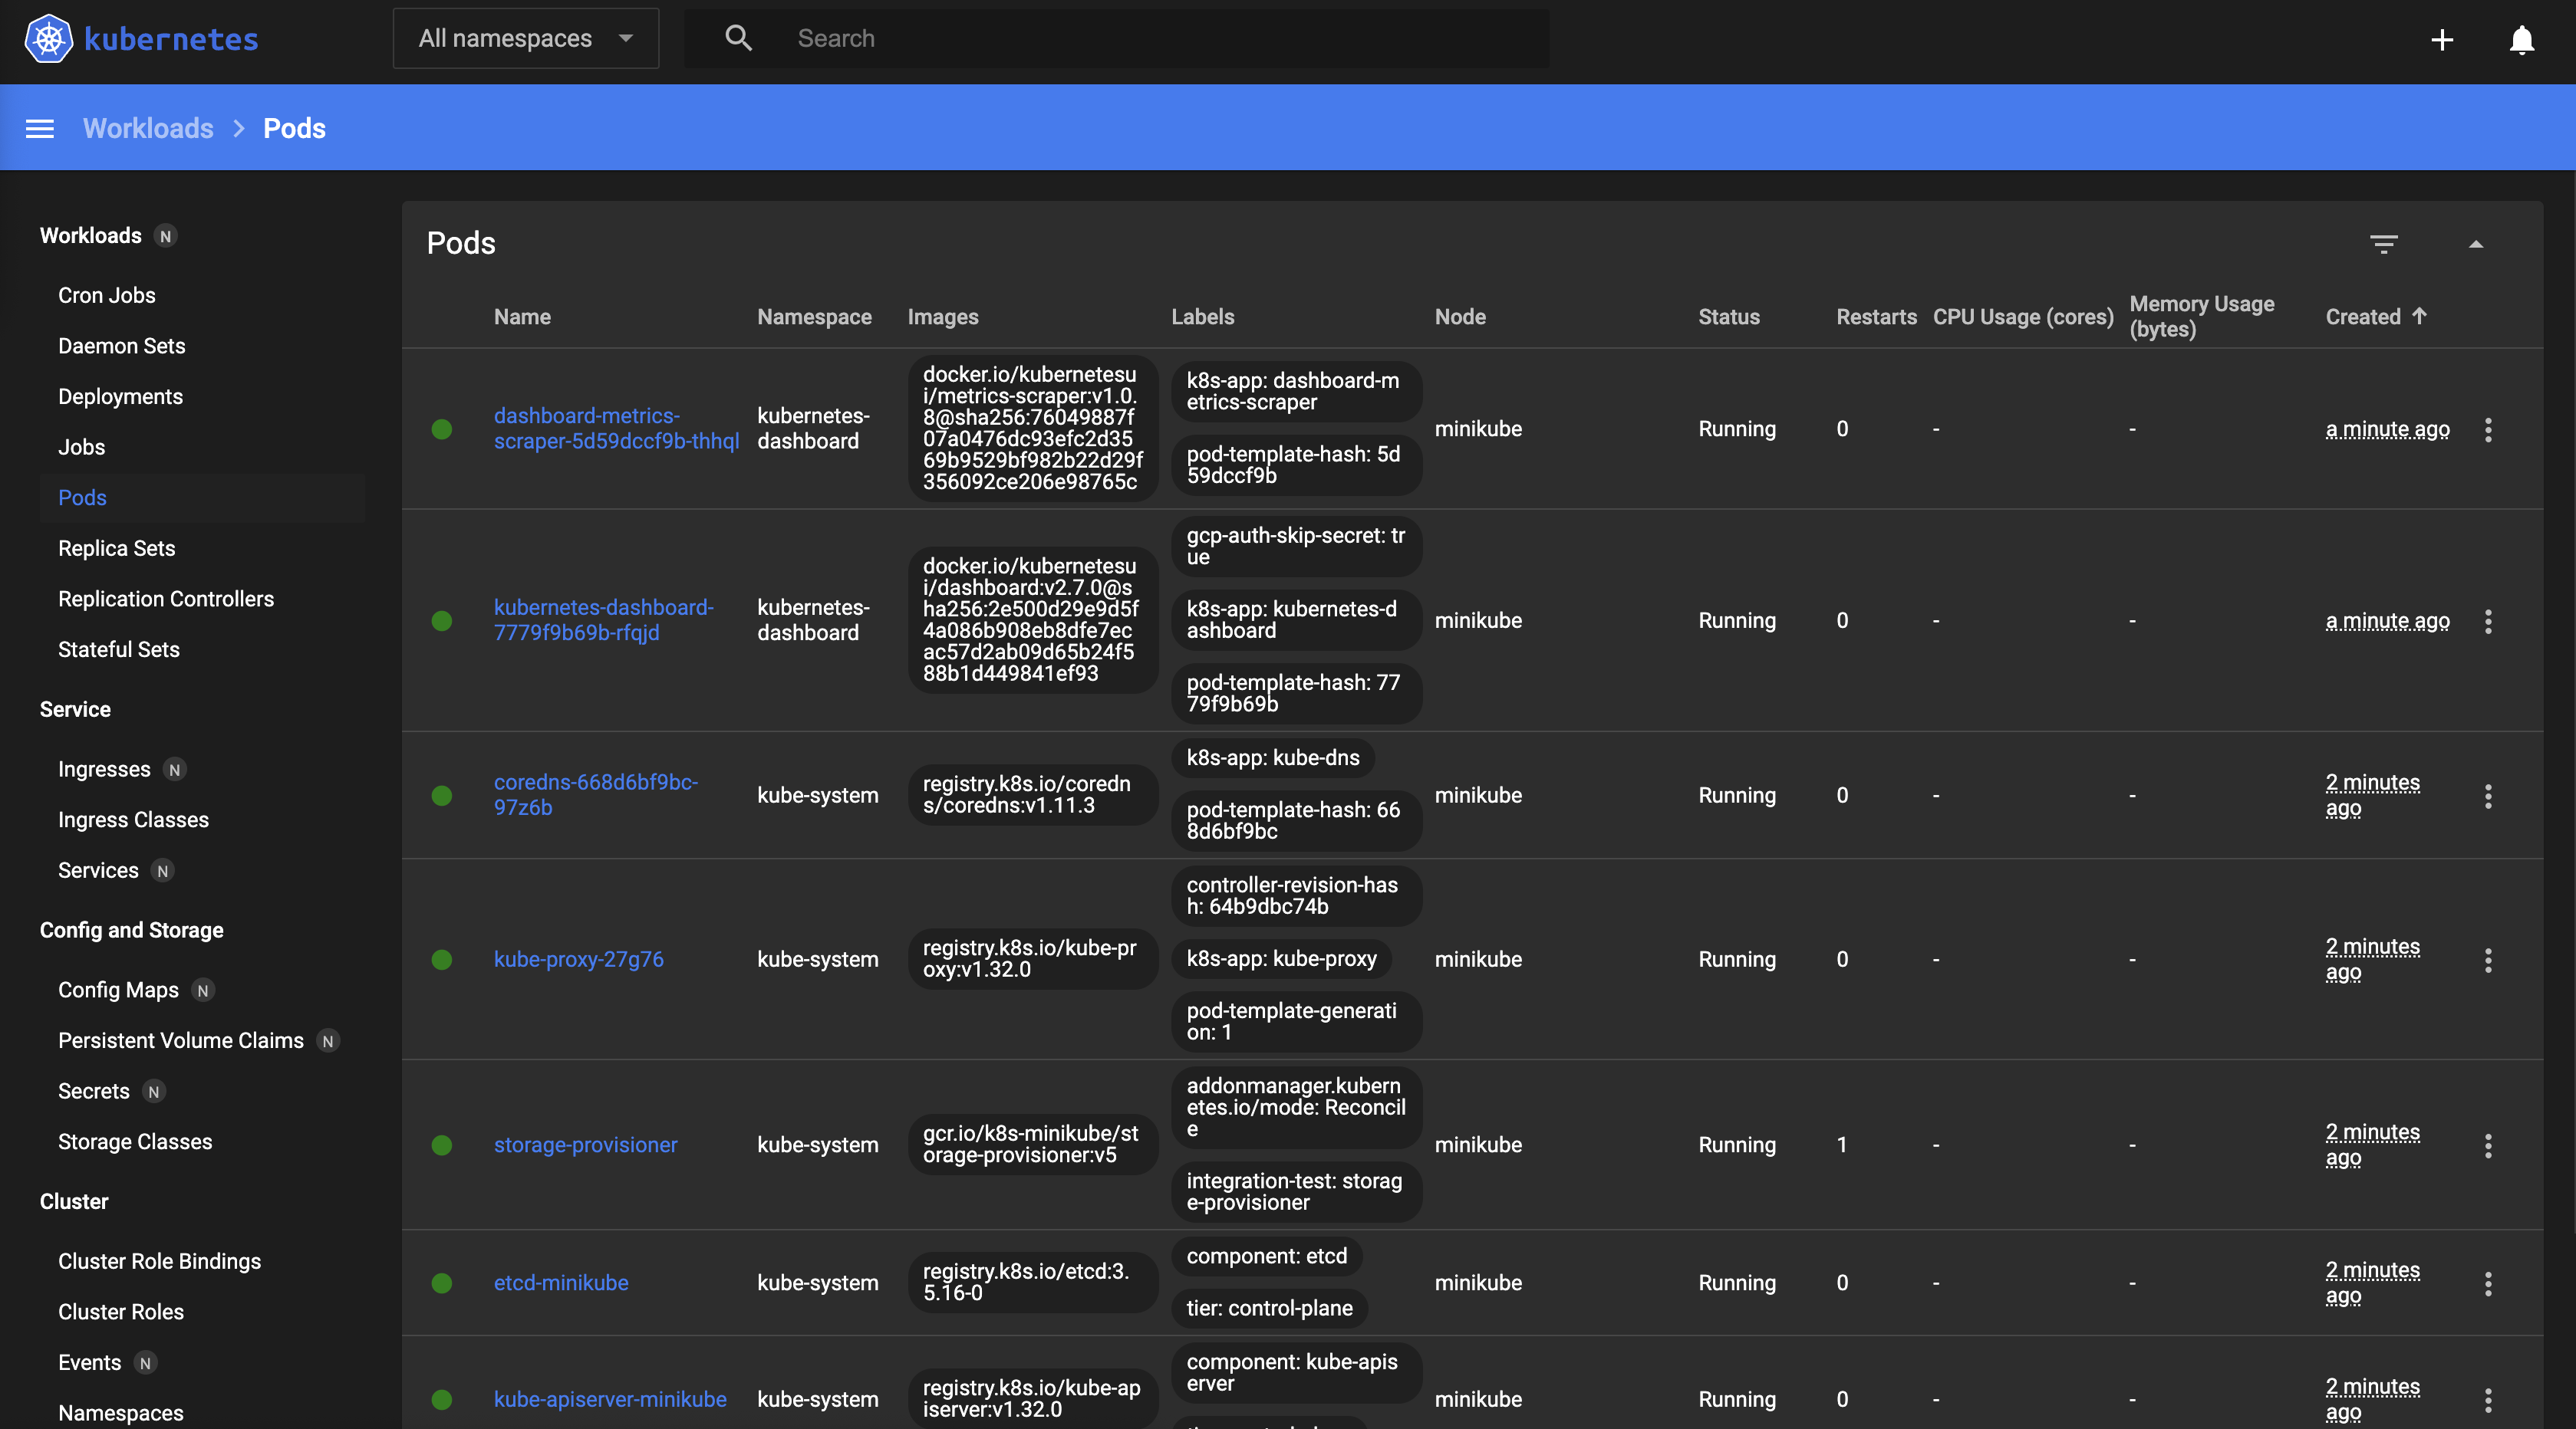Image resolution: width=2576 pixels, height=1429 pixels.
Task: Click green status dot of storage-provisioner
Action: coord(442,1145)
